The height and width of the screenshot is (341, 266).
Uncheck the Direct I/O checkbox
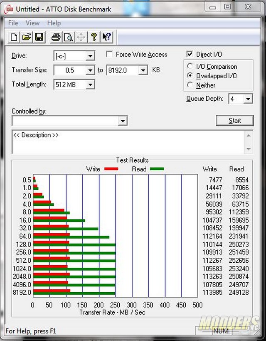[x=190, y=54]
